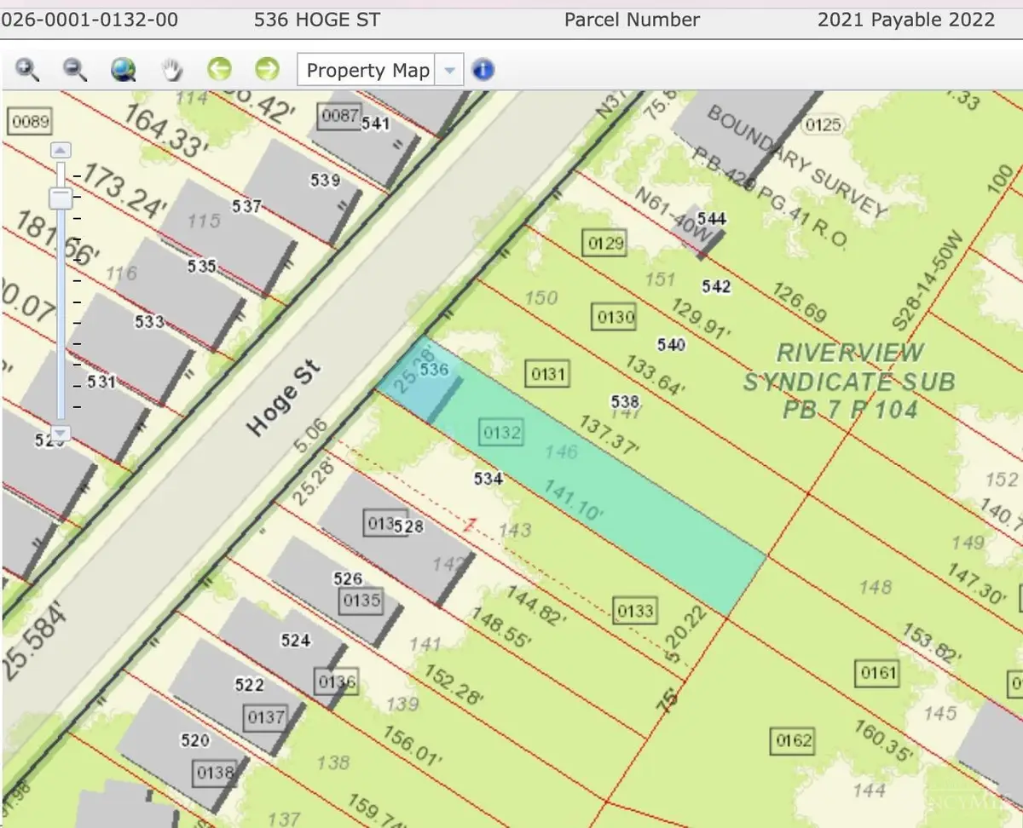This screenshot has height=828, width=1023.
Task: Select the parcel labeled 0133
Action: point(635,610)
